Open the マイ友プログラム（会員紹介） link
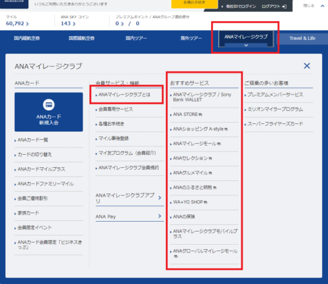Viewport: 328px width, 284px height. tap(127, 153)
